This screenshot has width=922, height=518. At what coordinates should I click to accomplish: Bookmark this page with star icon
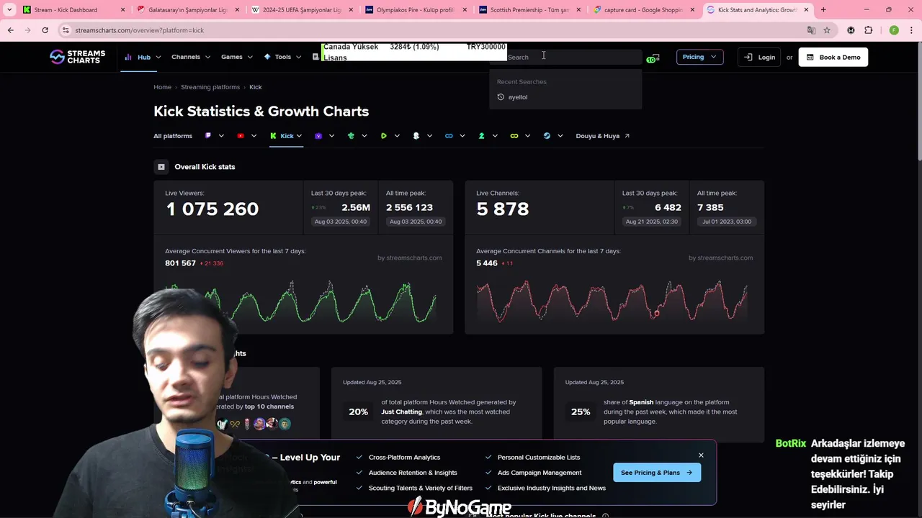pos(827,30)
